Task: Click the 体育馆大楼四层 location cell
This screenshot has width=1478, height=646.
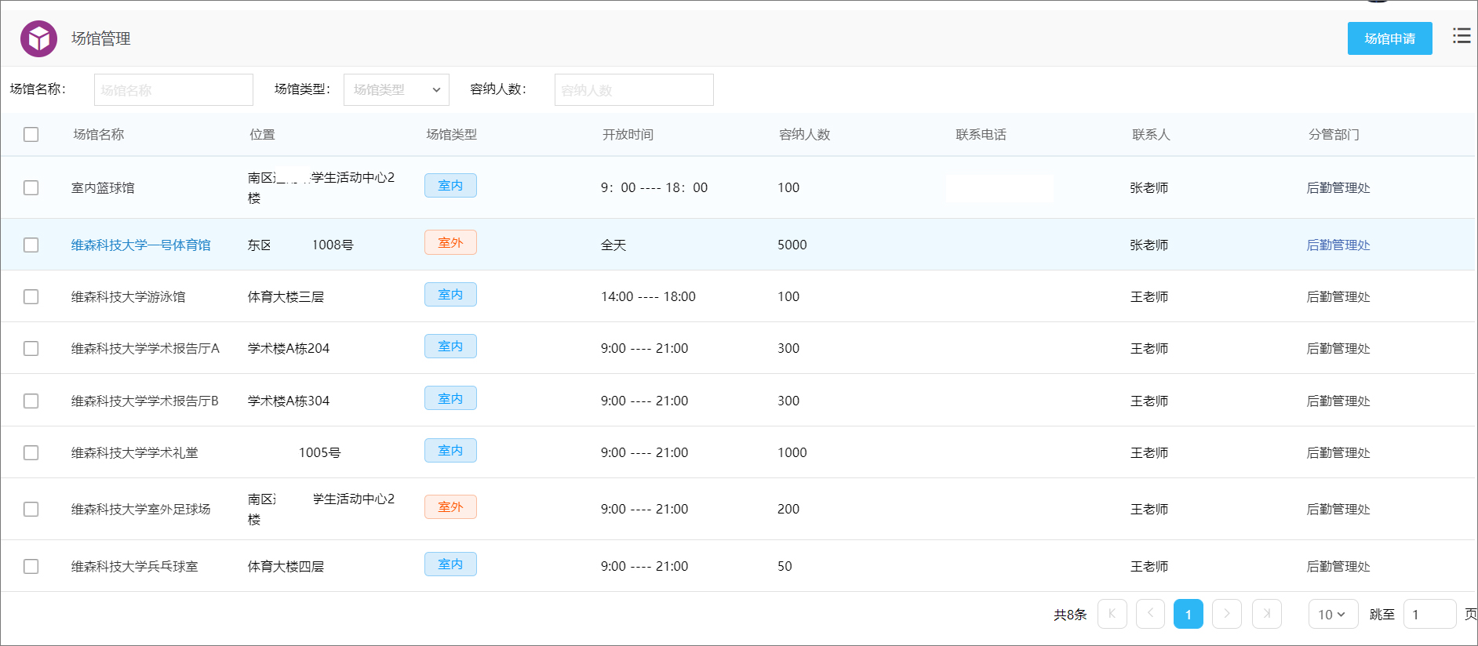Action: pyautogui.click(x=286, y=566)
